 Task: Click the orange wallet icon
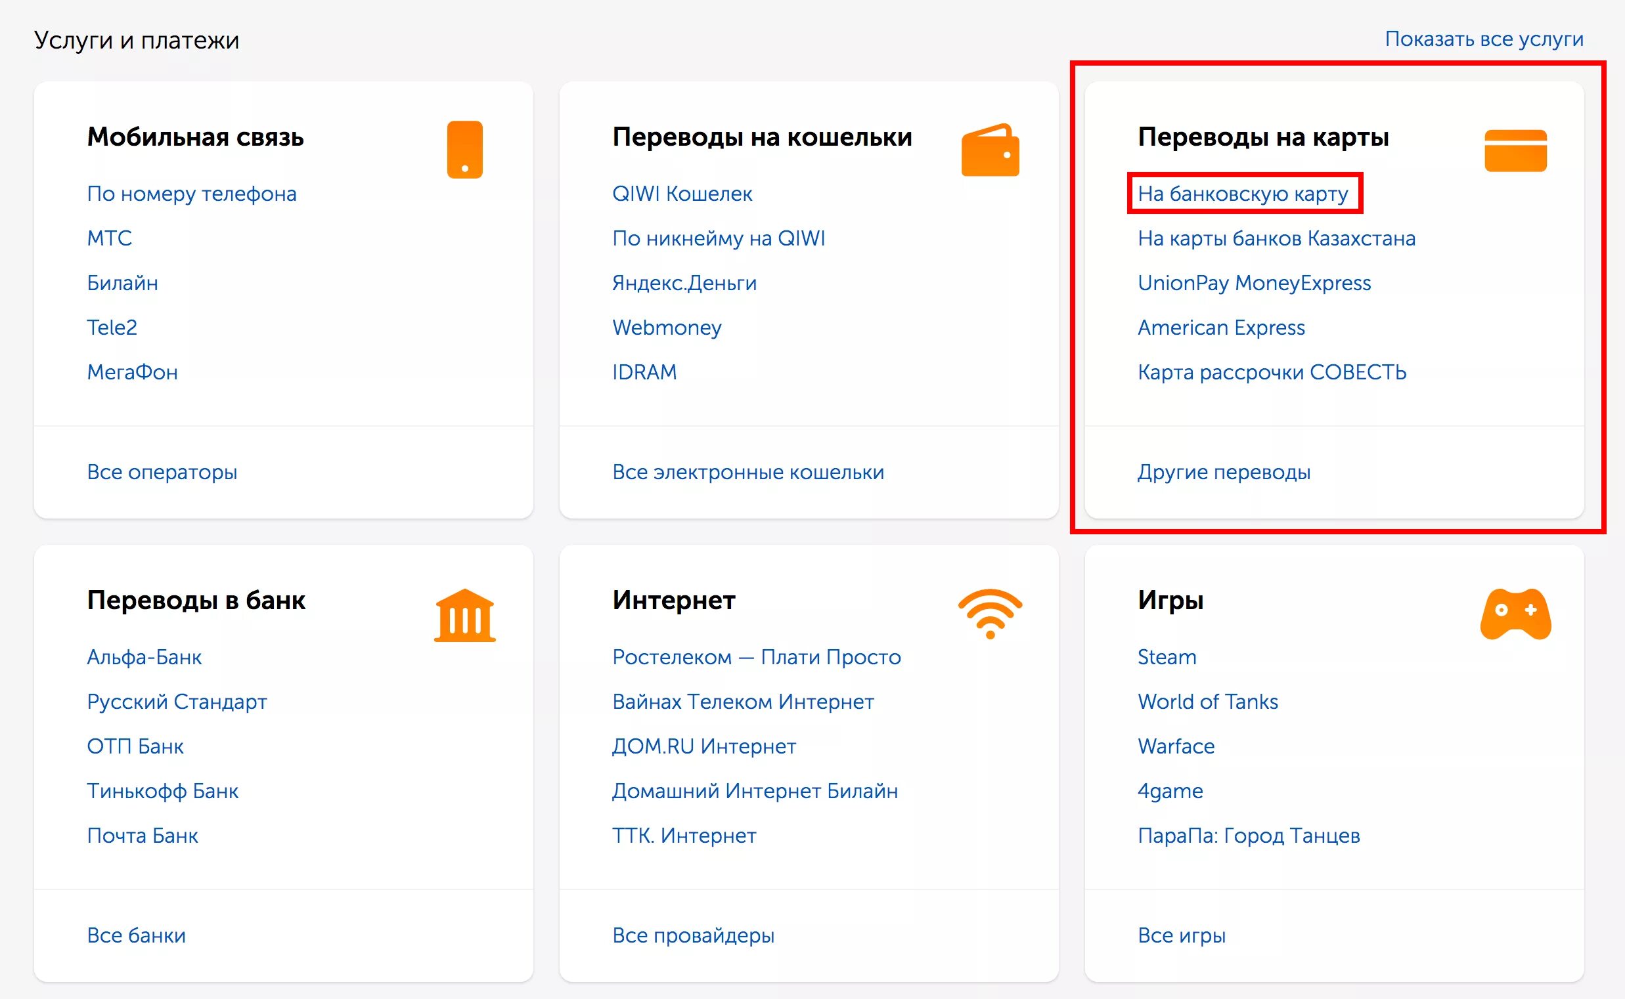click(x=991, y=150)
